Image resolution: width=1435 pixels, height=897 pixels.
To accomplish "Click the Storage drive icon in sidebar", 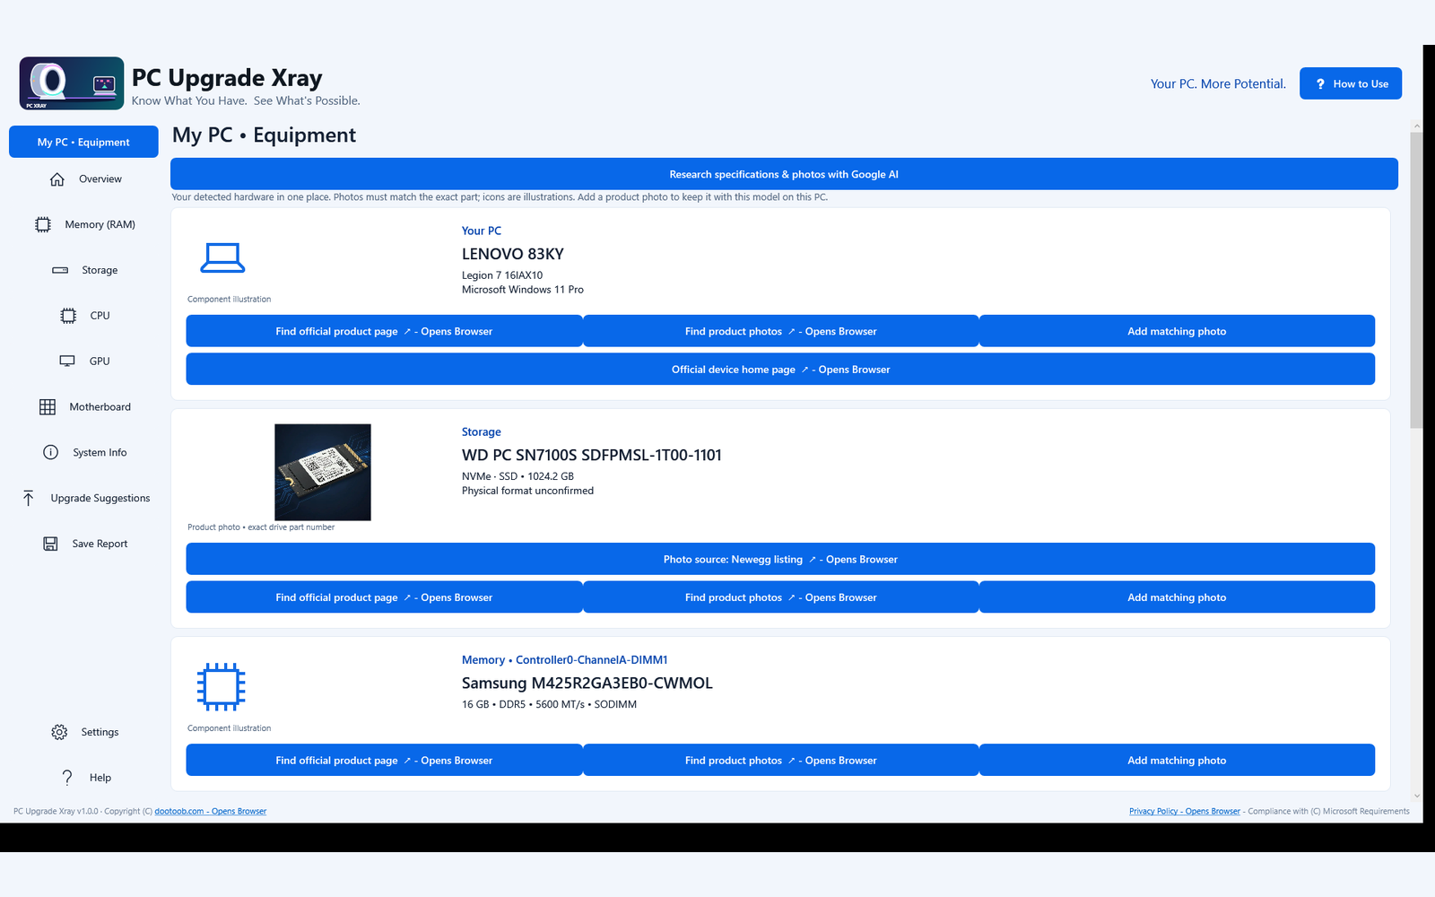I will tap(60, 270).
